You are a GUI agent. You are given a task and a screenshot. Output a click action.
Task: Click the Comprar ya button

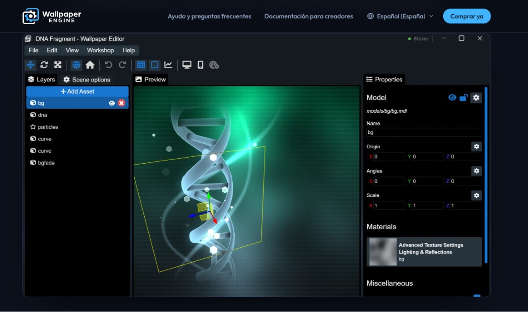(467, 16)
